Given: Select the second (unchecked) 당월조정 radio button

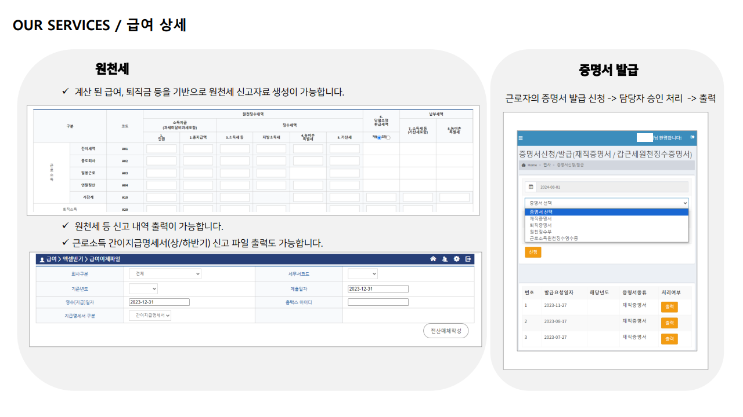Looking at the screenshot, I should click(x=388, y=137).
